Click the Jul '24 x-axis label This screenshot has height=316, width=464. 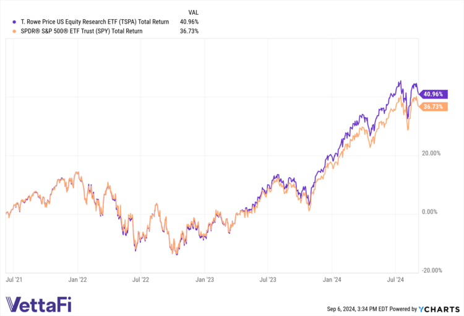point(395,280)
